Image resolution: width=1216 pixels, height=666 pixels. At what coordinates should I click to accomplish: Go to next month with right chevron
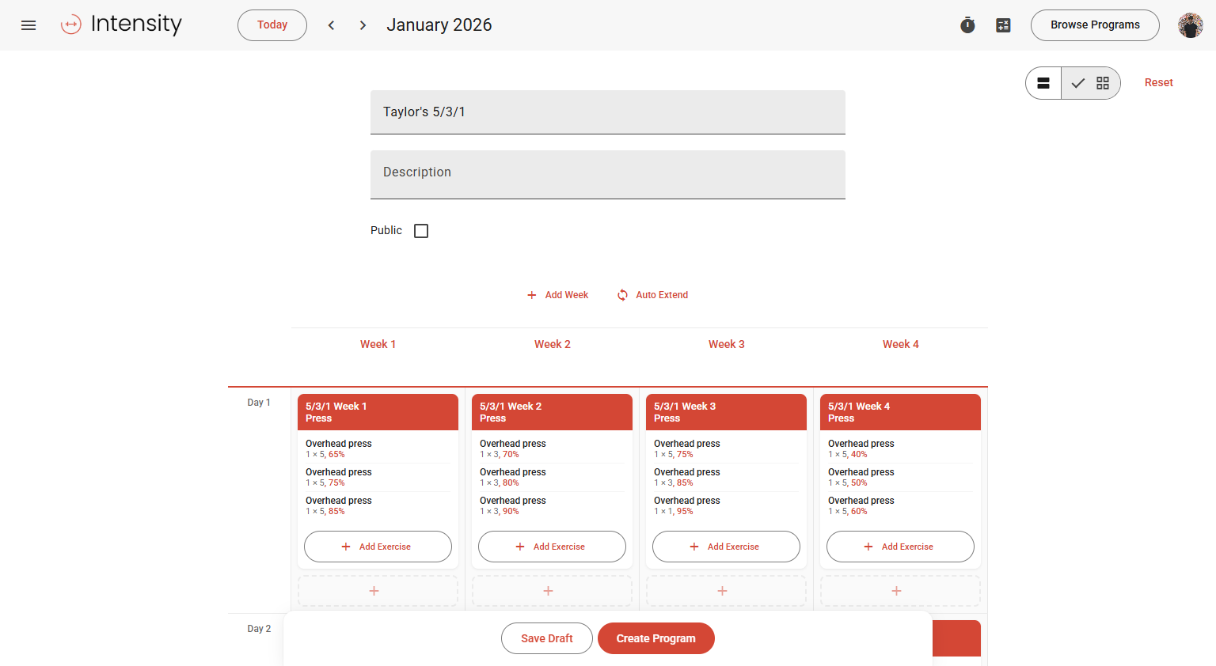tap(363, 25)
